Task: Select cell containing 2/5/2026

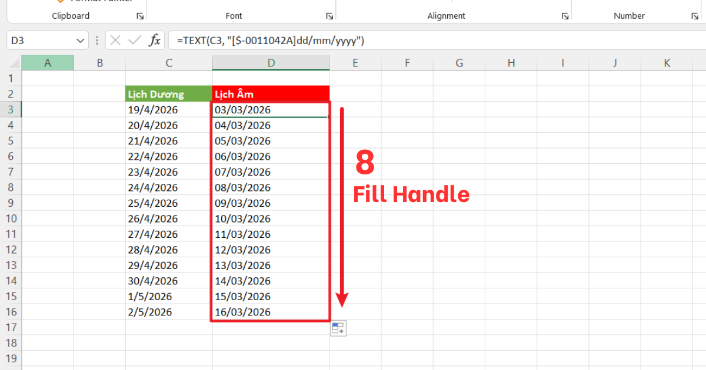Action: 169,312
